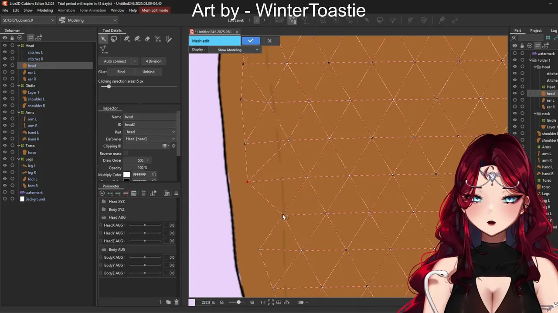558x313 pixels.
Task: Toggle the Reverse mask checkbox
Action: click(x=126, y=153)
